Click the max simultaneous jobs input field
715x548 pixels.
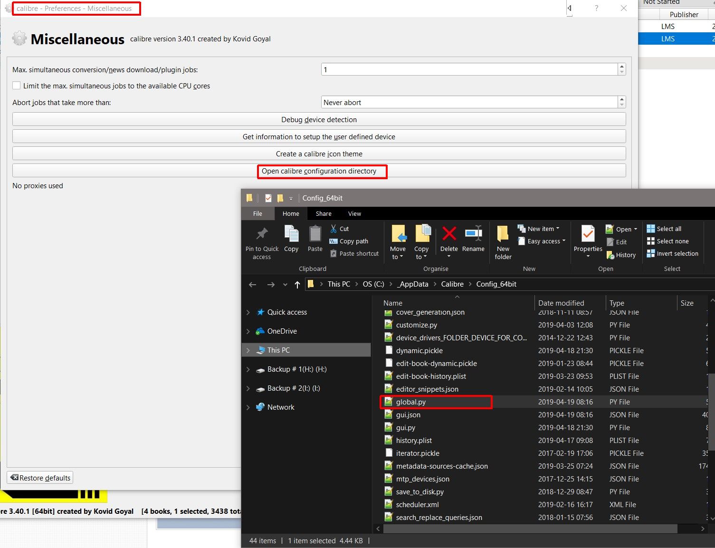tap(469, 69)
